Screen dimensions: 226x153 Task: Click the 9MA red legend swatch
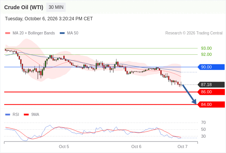coord(26,115)
